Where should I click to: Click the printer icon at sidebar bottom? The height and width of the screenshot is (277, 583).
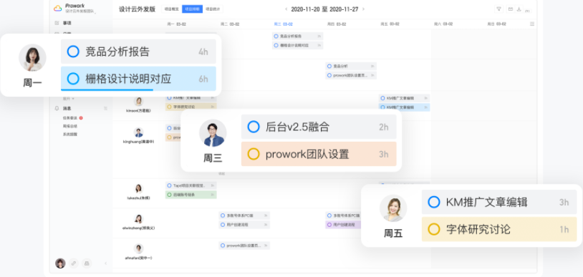point(87,263)
